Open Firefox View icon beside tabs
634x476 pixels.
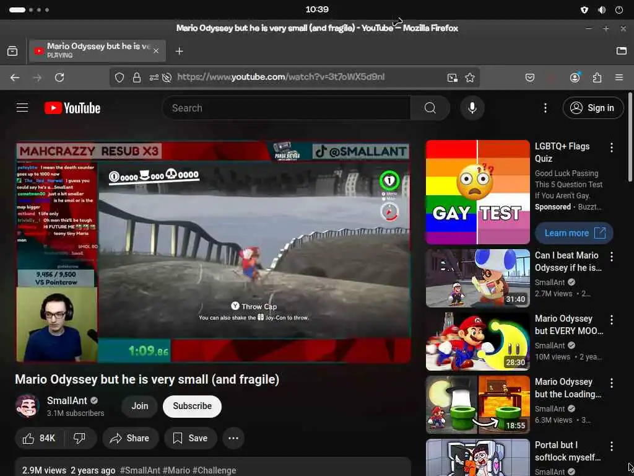pos(12,51)
